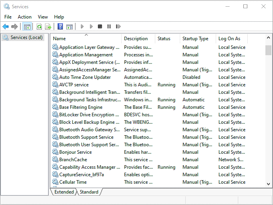Viewport: 273px width, 205px height.
Task: Open the View menu
Action: (x=43, y=17)
